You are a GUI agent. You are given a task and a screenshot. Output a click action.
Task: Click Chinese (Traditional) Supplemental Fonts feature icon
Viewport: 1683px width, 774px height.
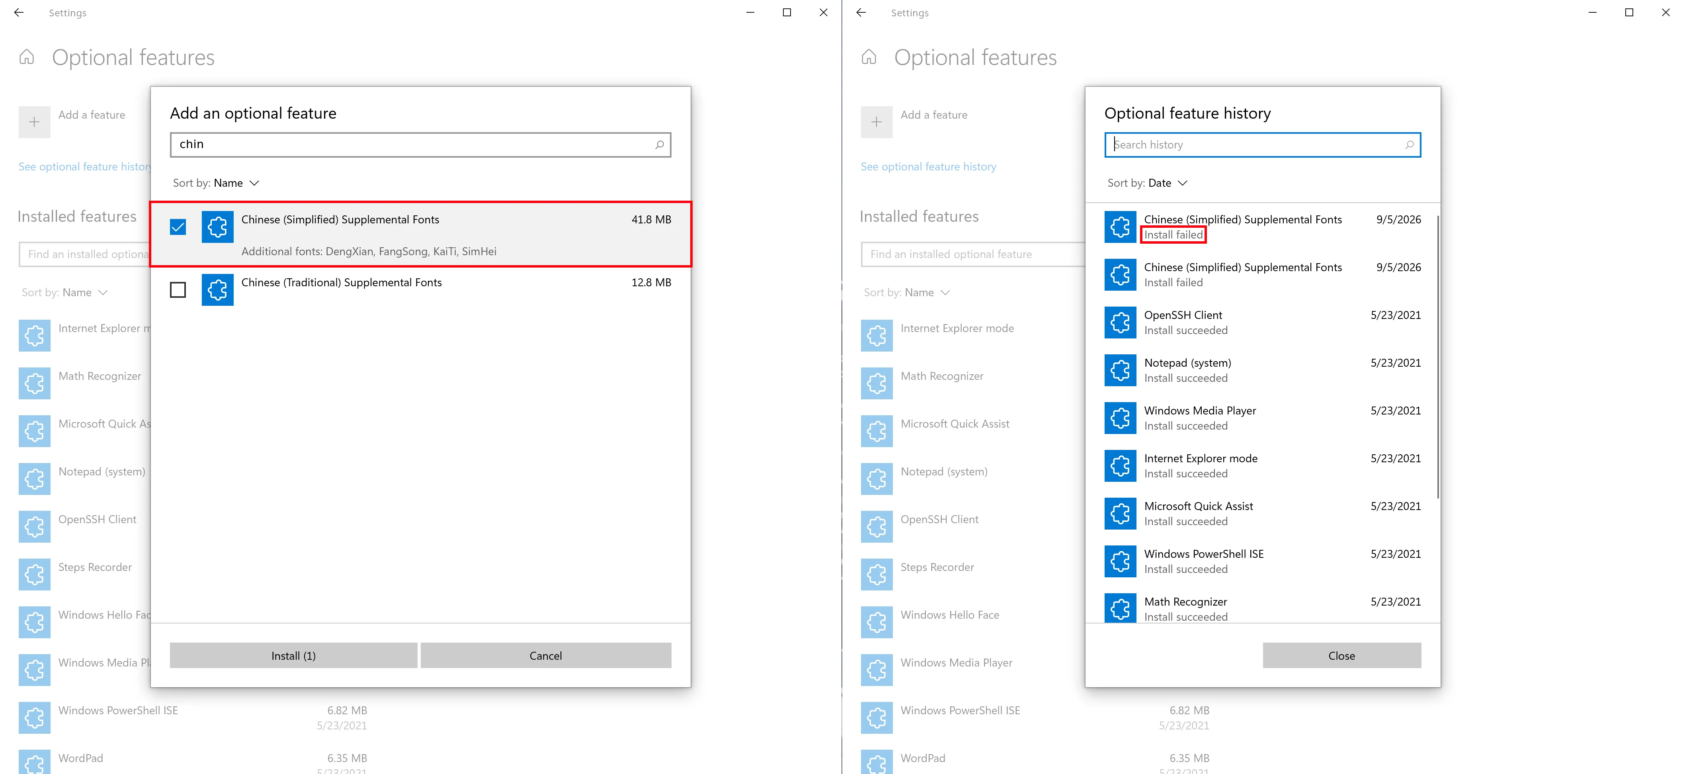218,289
